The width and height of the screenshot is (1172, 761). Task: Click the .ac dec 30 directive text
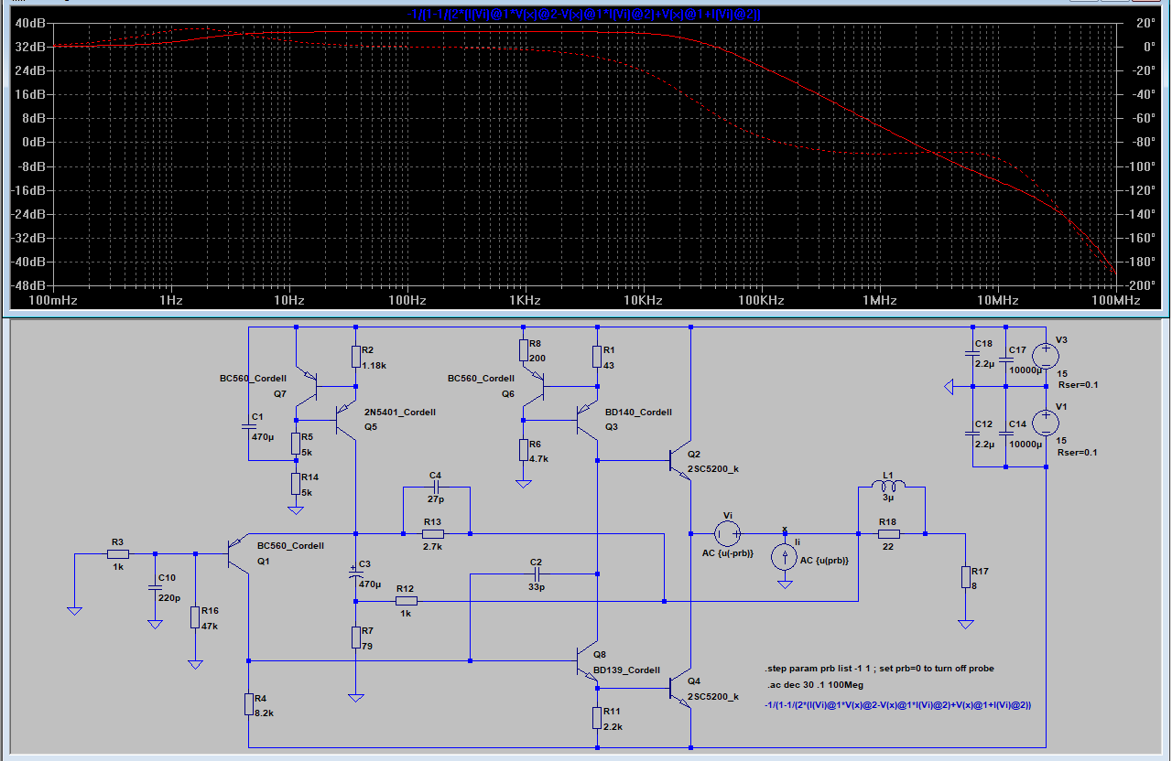point(815,685)
